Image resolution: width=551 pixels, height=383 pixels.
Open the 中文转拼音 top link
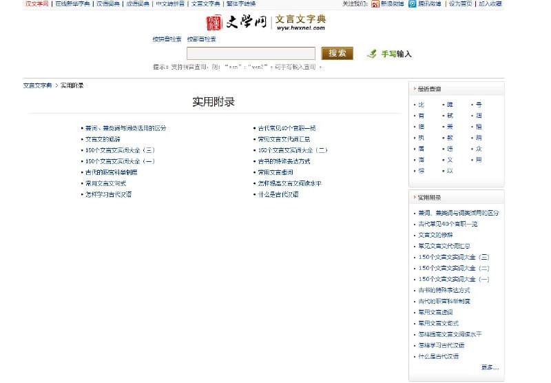(x=170, y=4)
